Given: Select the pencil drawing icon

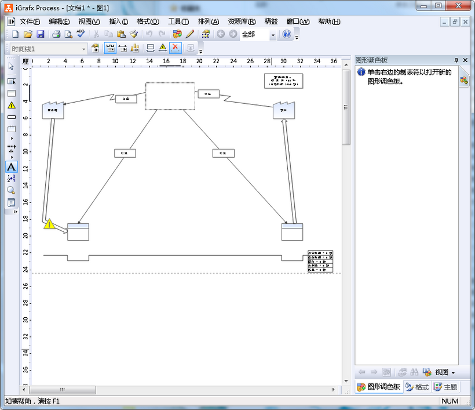Looking at the screenshot, I should pyautogui.click(x=190, y=34).
